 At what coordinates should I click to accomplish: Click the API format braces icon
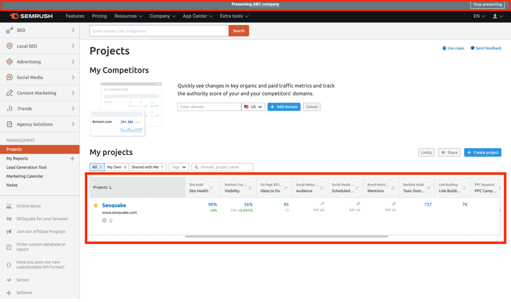[9, 265]
